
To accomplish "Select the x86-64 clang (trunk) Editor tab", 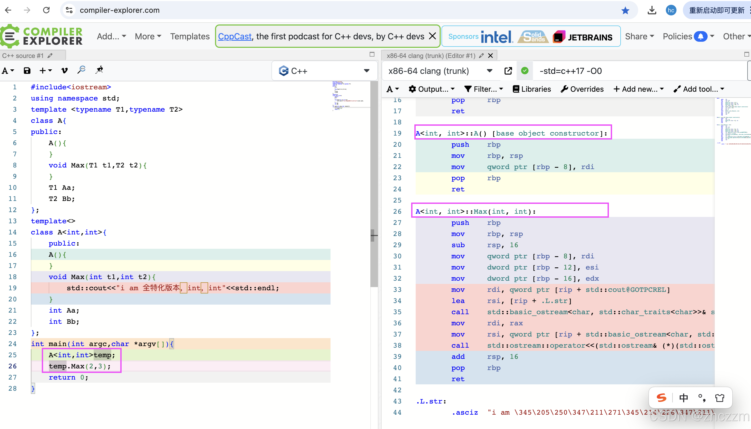I will (x=431, y=56).
